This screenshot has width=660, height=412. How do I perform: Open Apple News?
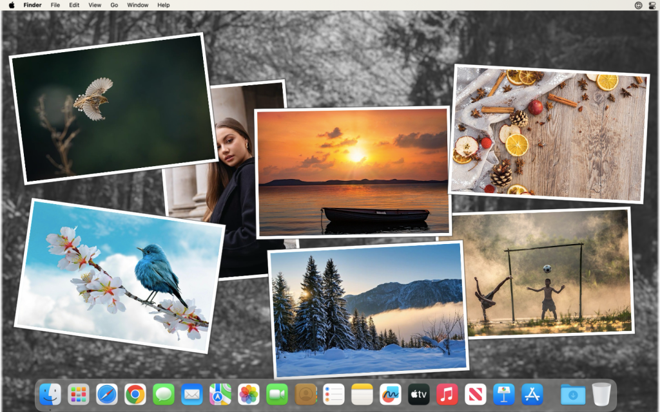[475, 395]
